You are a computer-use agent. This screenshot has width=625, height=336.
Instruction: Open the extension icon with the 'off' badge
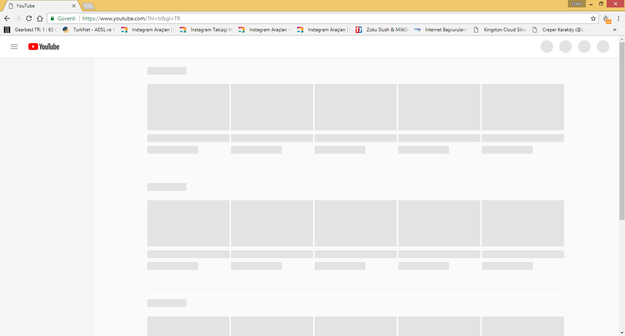(606, 19)
